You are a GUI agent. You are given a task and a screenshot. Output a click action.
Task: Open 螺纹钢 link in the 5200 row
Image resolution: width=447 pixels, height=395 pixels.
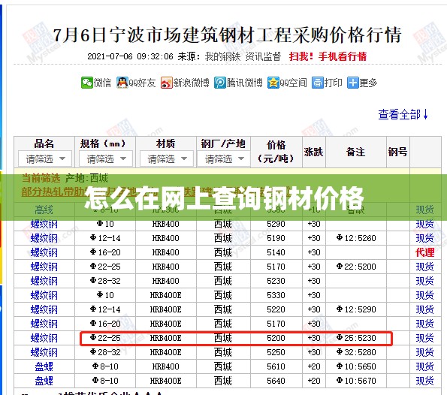pos(44,338)
